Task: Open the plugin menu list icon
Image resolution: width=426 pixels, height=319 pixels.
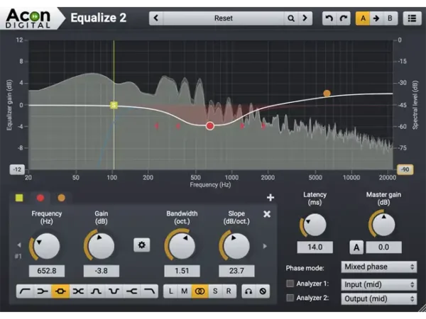Action: pos(412,18)
